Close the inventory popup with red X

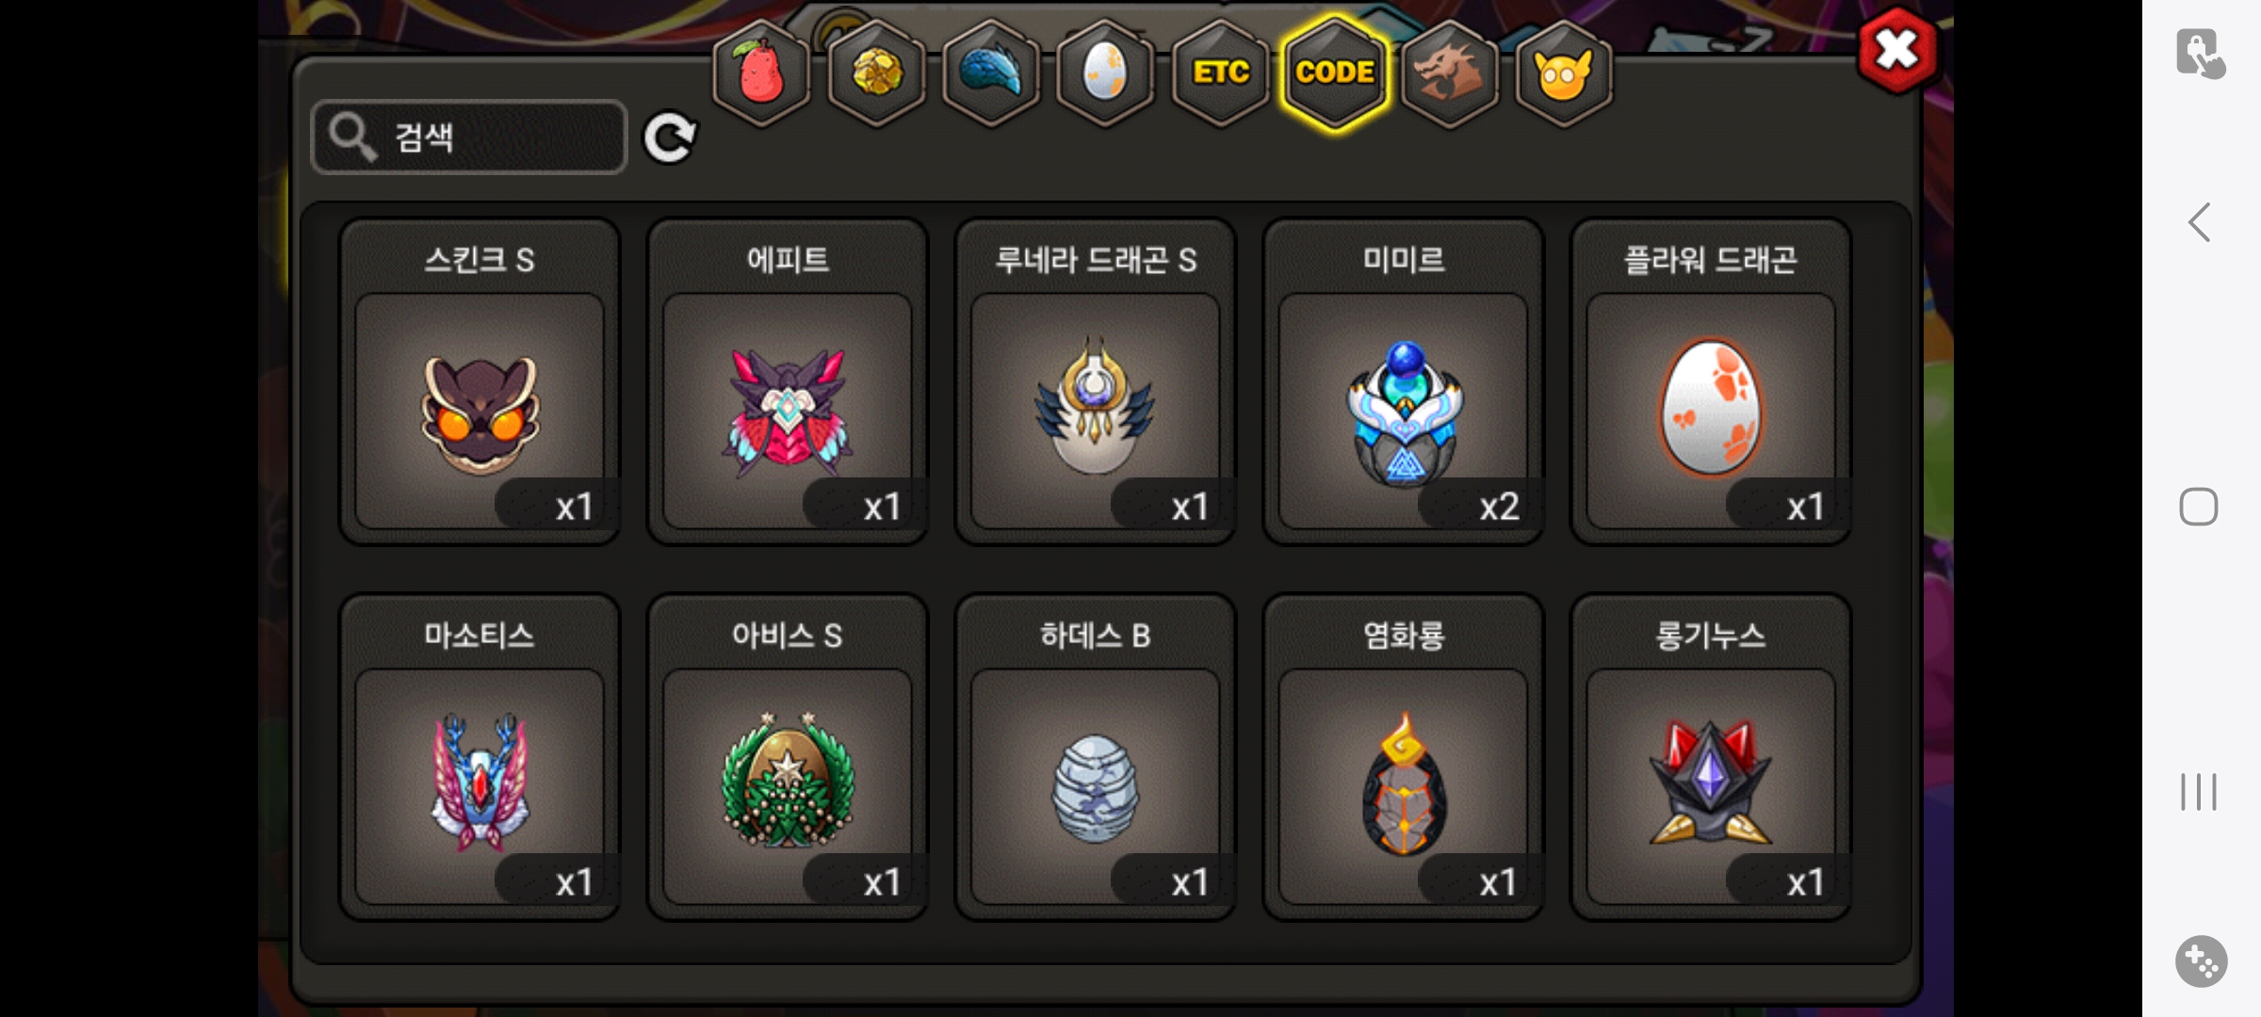point(1897,50)
